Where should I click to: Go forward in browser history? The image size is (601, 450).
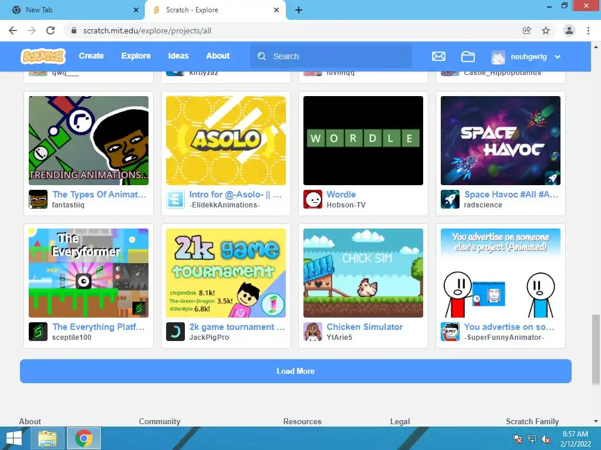click(x=32, y=30)
